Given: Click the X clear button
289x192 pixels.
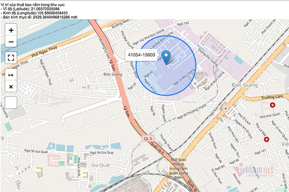Looking at the screenshot, I should (11, 86).
